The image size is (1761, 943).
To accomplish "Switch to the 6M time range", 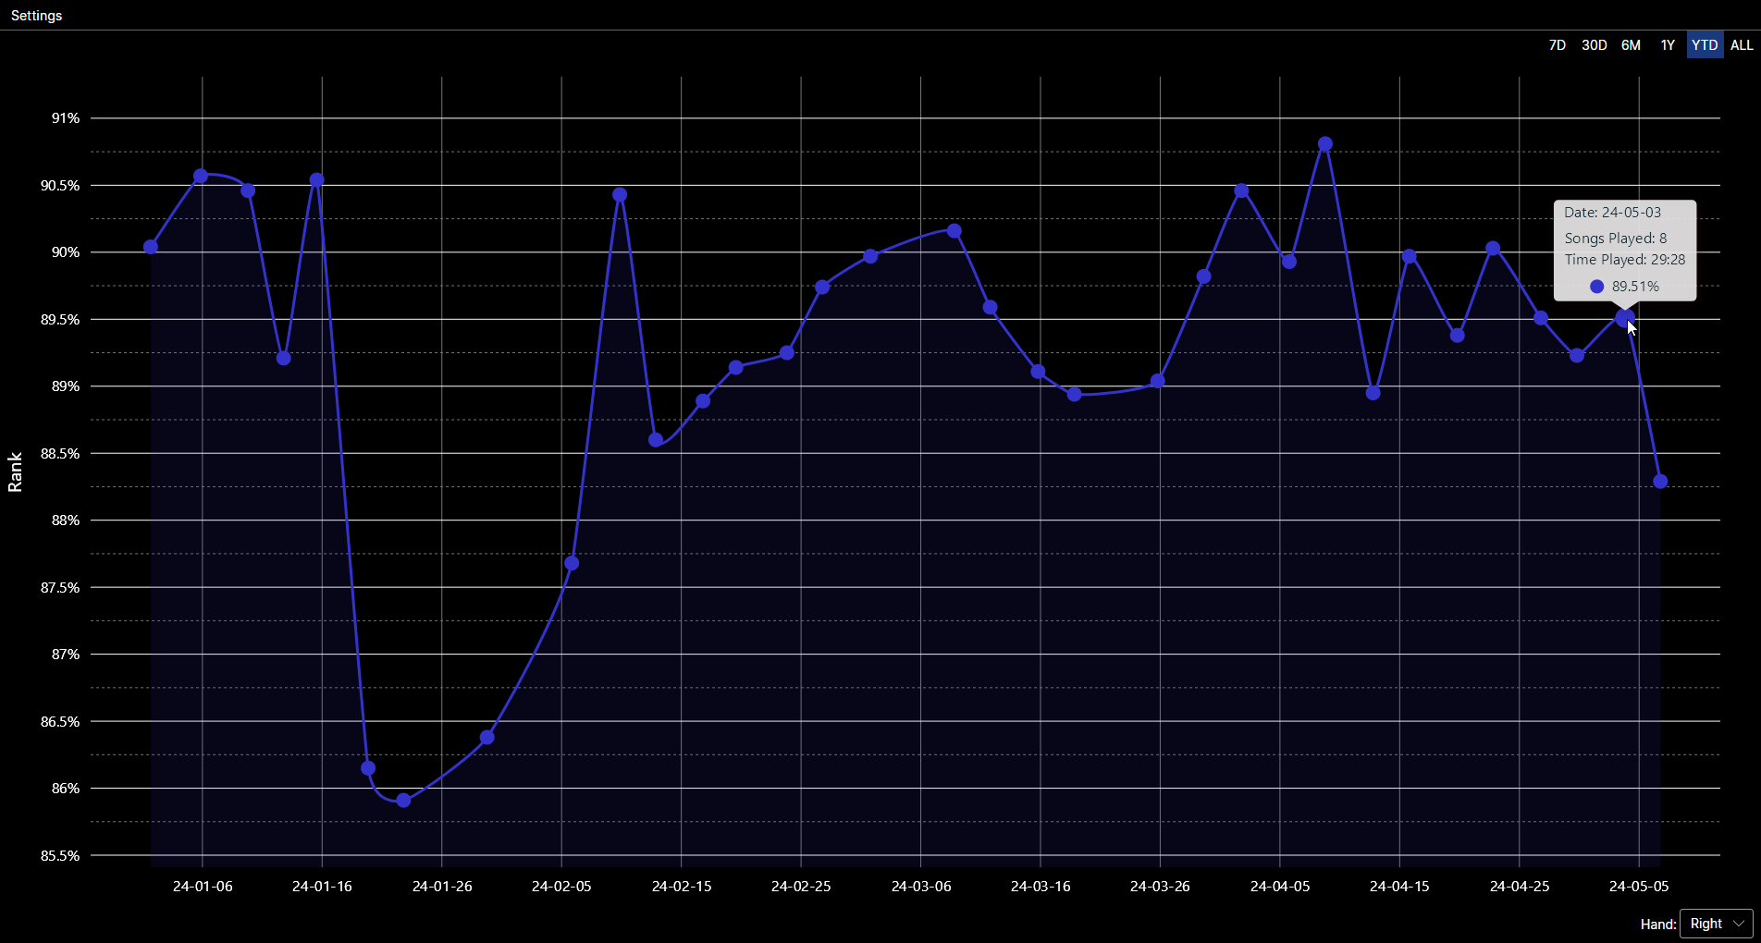I will click(x=1631, y=45).
